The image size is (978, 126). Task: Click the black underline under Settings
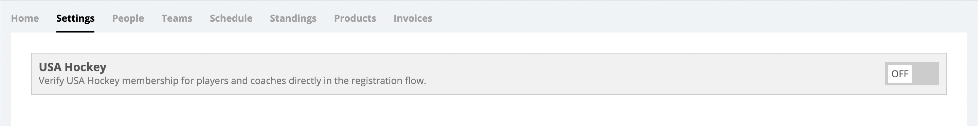pos(75,31)
